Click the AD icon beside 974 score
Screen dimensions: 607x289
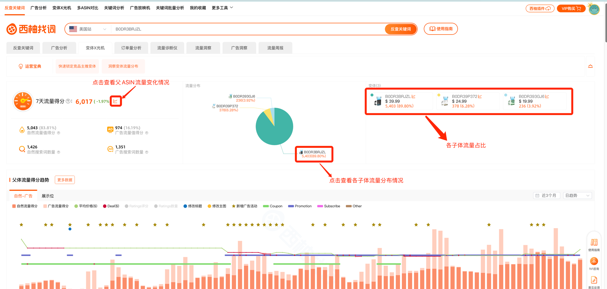click(x=110, y=130)
